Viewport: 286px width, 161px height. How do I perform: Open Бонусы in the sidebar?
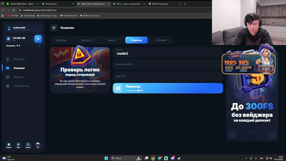tap(18, 77)
